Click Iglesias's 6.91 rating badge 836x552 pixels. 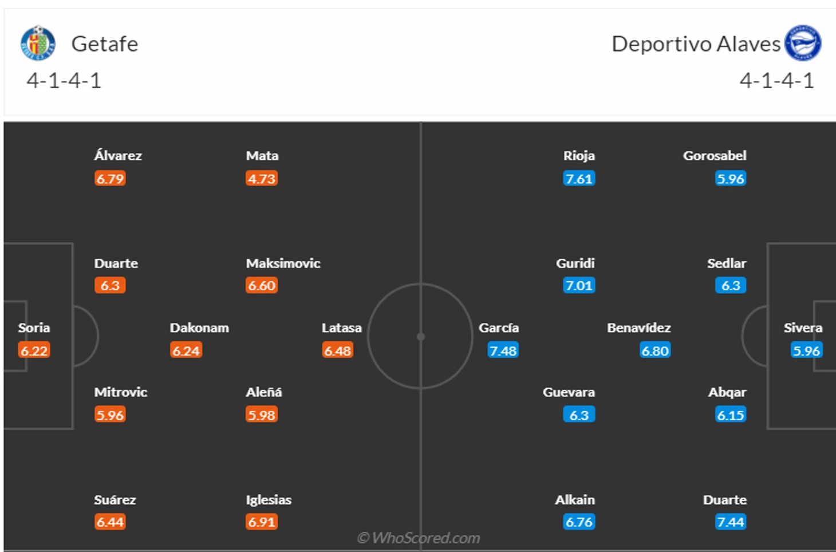(262, 522)
